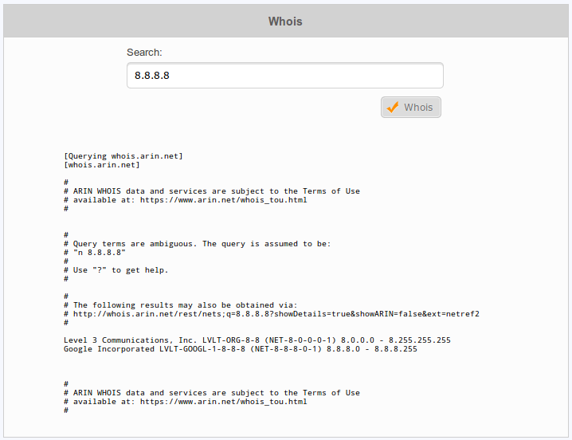Click the [whois.arin.net] line
The image size is (572, 440).
[x=102, y=165]
